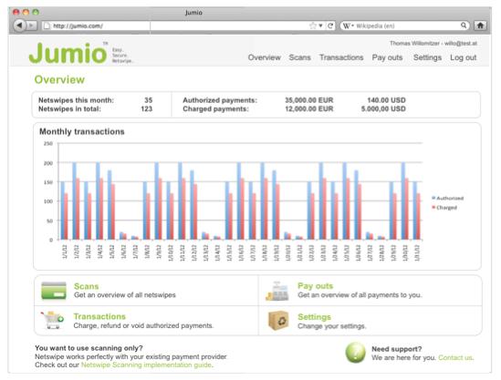
Task: Click the user name Thomas Willomitzer text
Action: click(x=414, y=43)
